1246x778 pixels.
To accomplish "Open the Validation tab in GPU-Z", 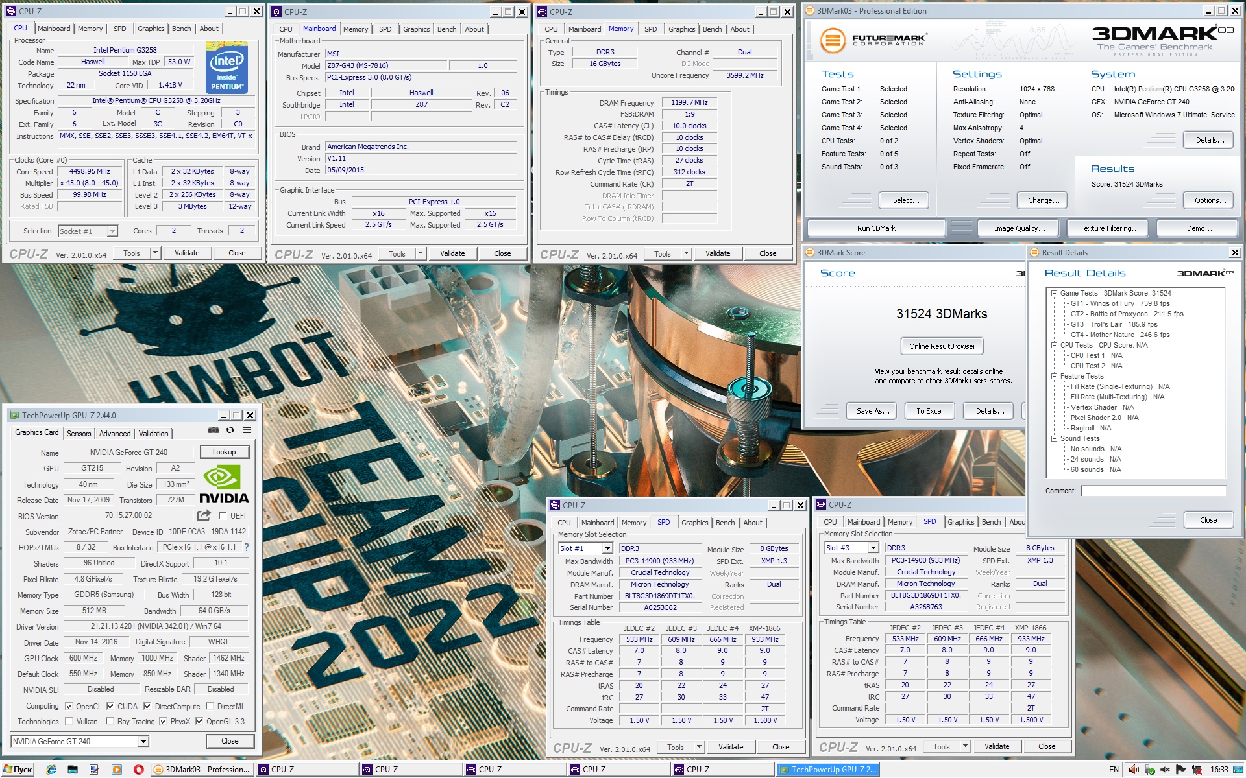I will pos(153,433).
